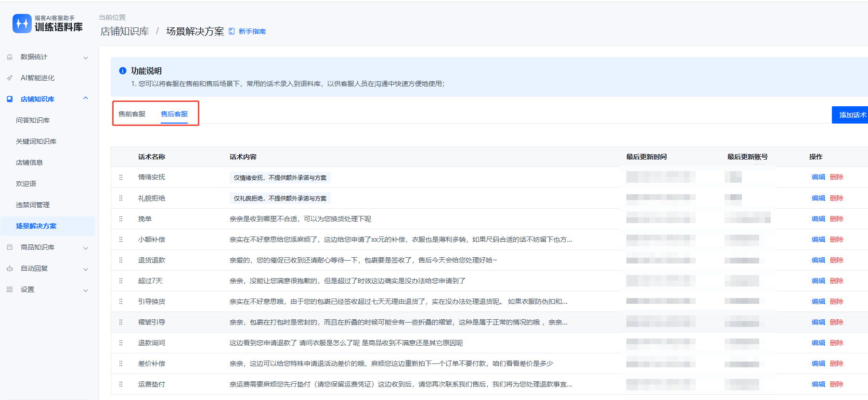Click the 仅礼貌拒绝，不提供额外承诺与方案 tag

click(x=280, y=199)
